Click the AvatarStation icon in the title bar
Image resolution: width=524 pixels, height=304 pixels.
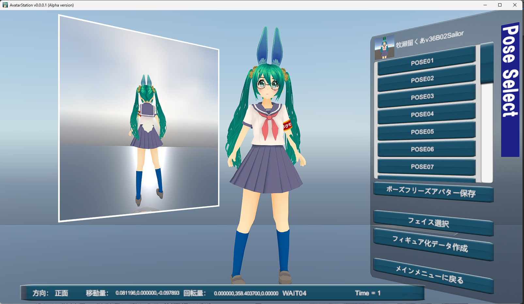tap(5, 5)
